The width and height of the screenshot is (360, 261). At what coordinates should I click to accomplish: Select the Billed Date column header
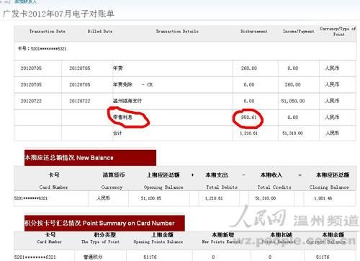pyautogui.click(x=100, y=32)
